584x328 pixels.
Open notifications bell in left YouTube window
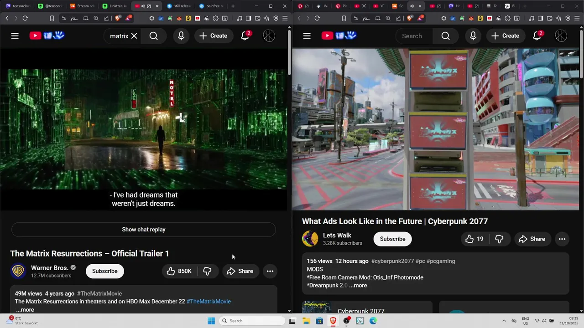pyautogui.click(x=245, y=36)
